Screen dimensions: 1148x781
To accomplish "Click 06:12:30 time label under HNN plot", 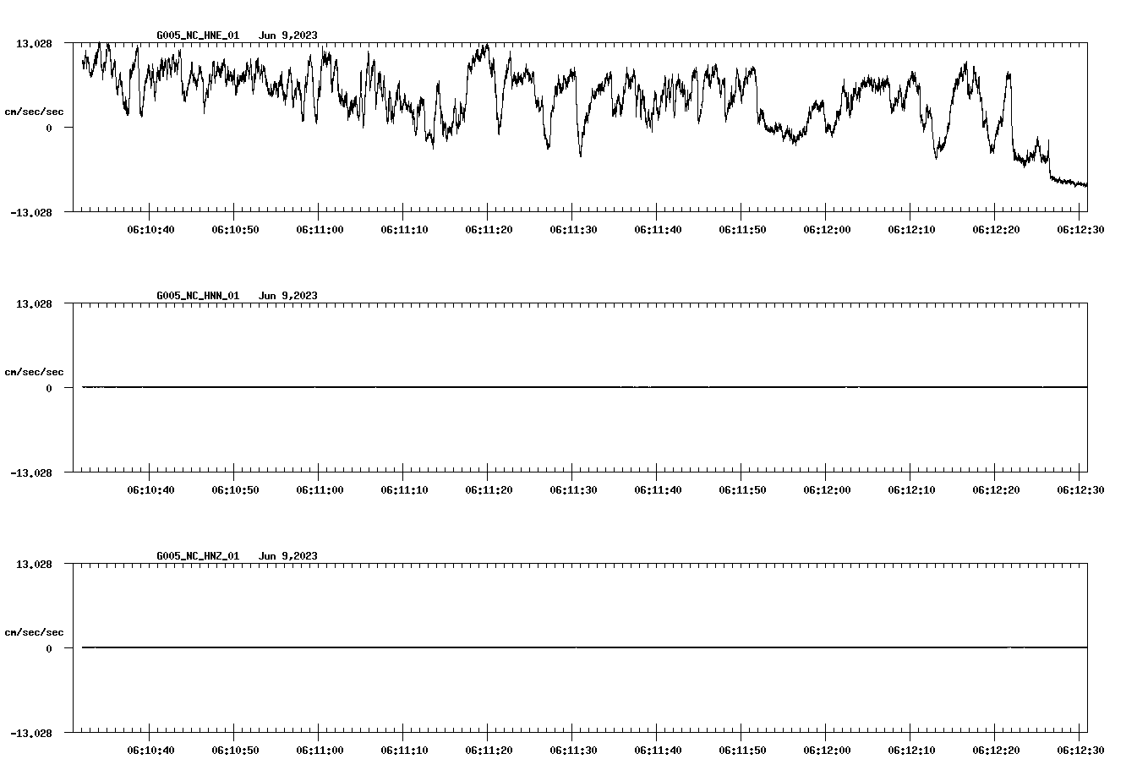I will point(1080,490).
